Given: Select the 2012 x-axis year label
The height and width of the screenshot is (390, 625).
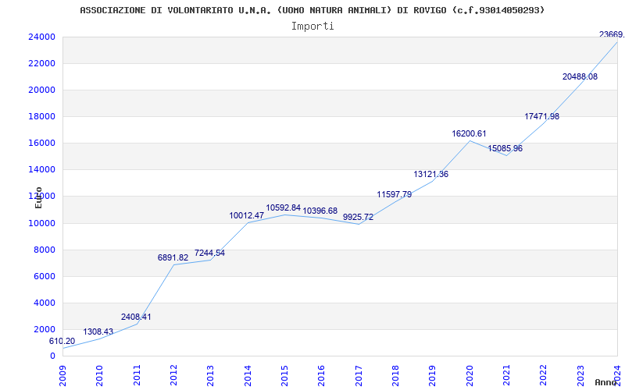Looking at the screenshot, I should 173,376.
